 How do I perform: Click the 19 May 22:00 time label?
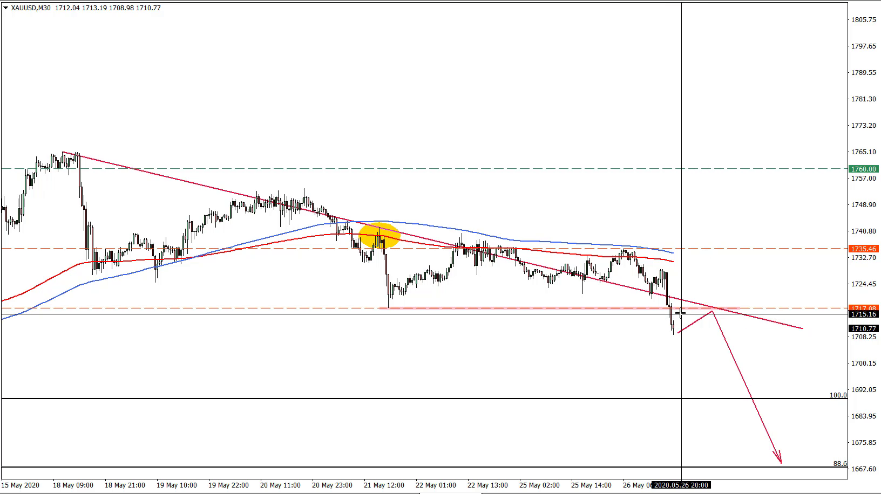click(228, 485)
